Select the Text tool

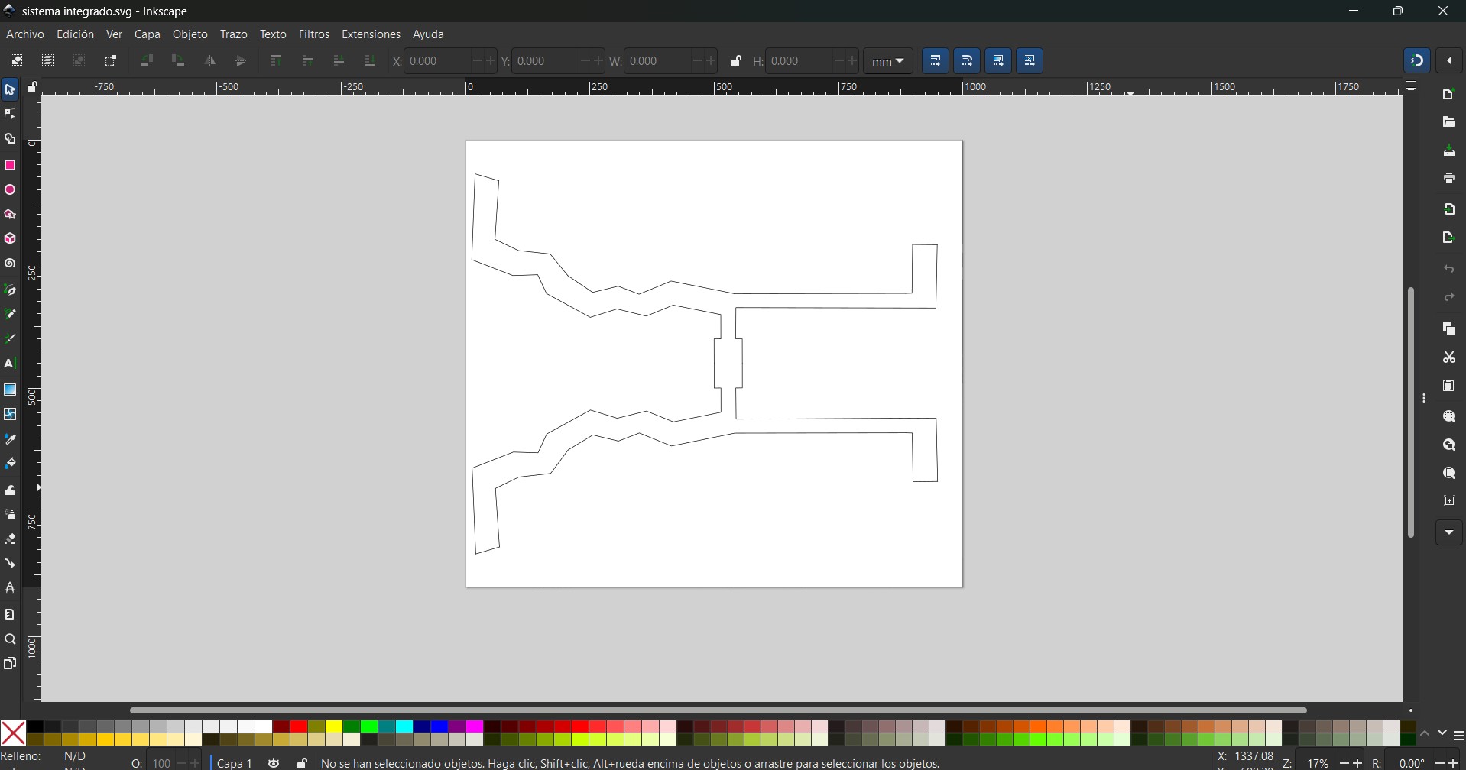click(10, 364)
